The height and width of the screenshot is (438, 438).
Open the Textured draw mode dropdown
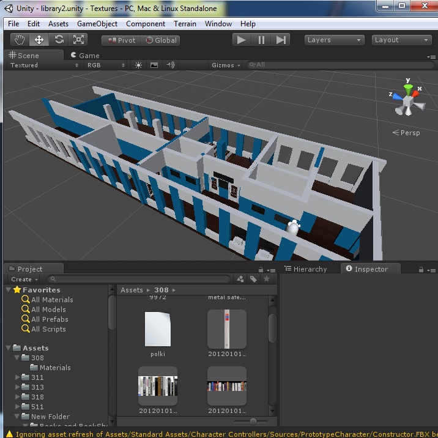(x=43, y=65)
